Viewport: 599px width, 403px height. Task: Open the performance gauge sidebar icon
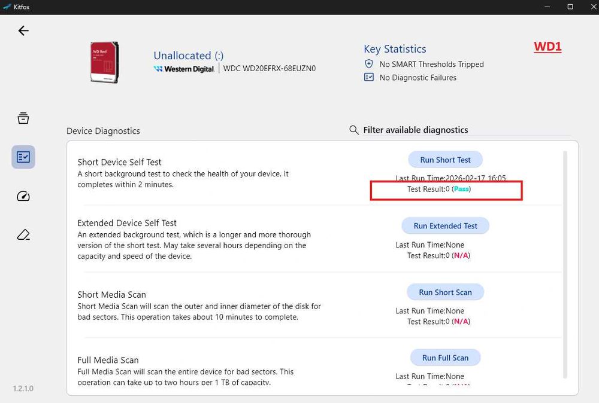23,196
